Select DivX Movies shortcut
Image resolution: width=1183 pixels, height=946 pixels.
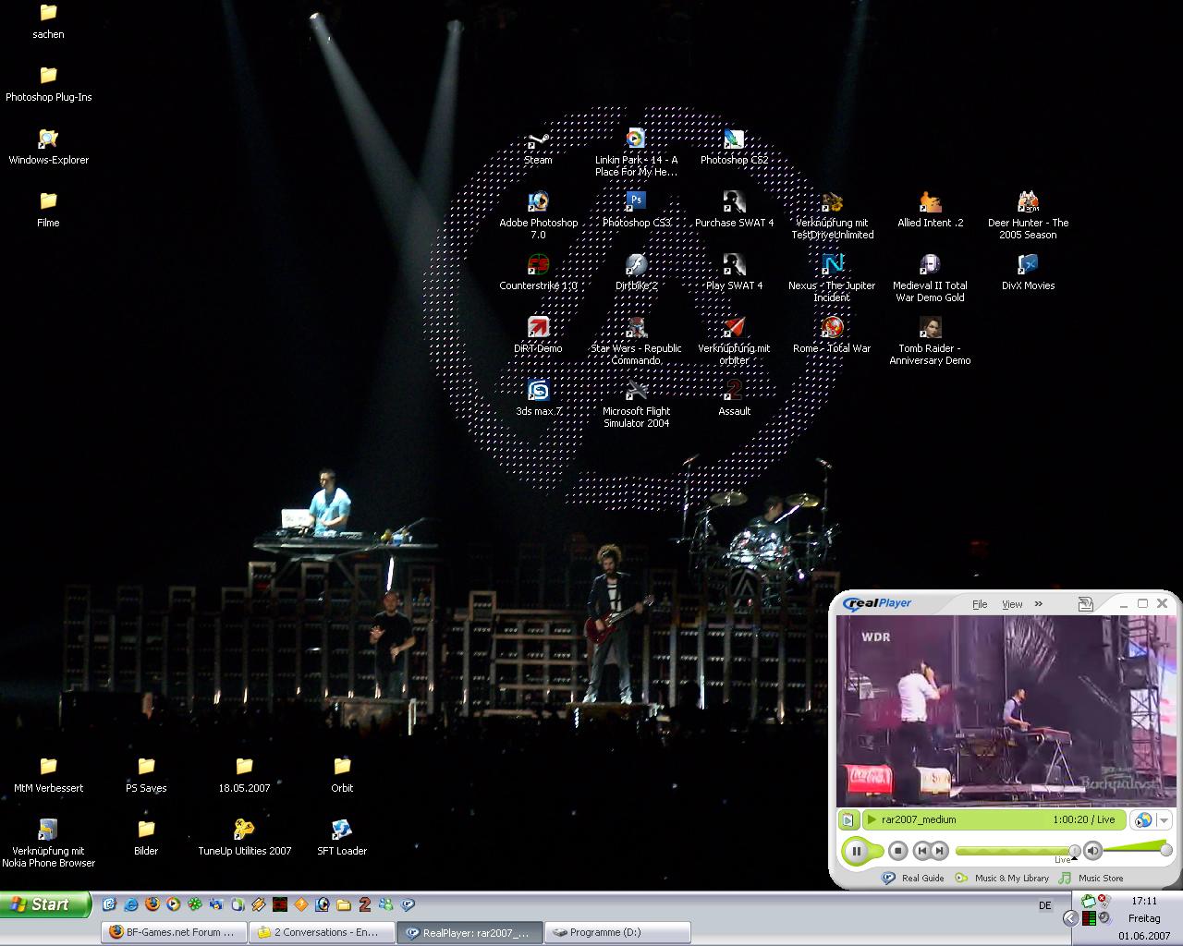[x=1028, y=273]
